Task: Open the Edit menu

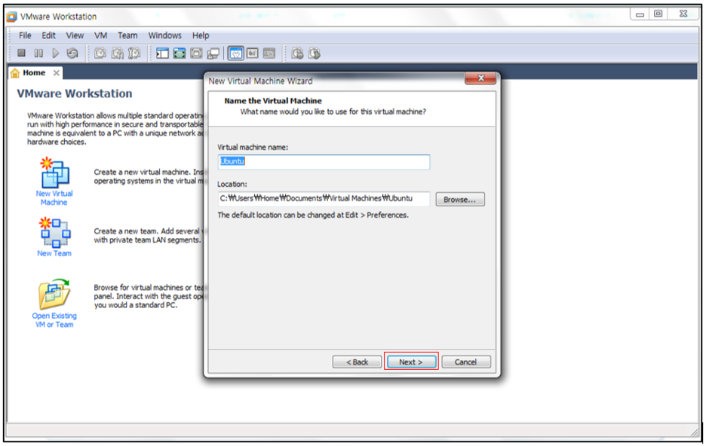Action: click(48, 35)
